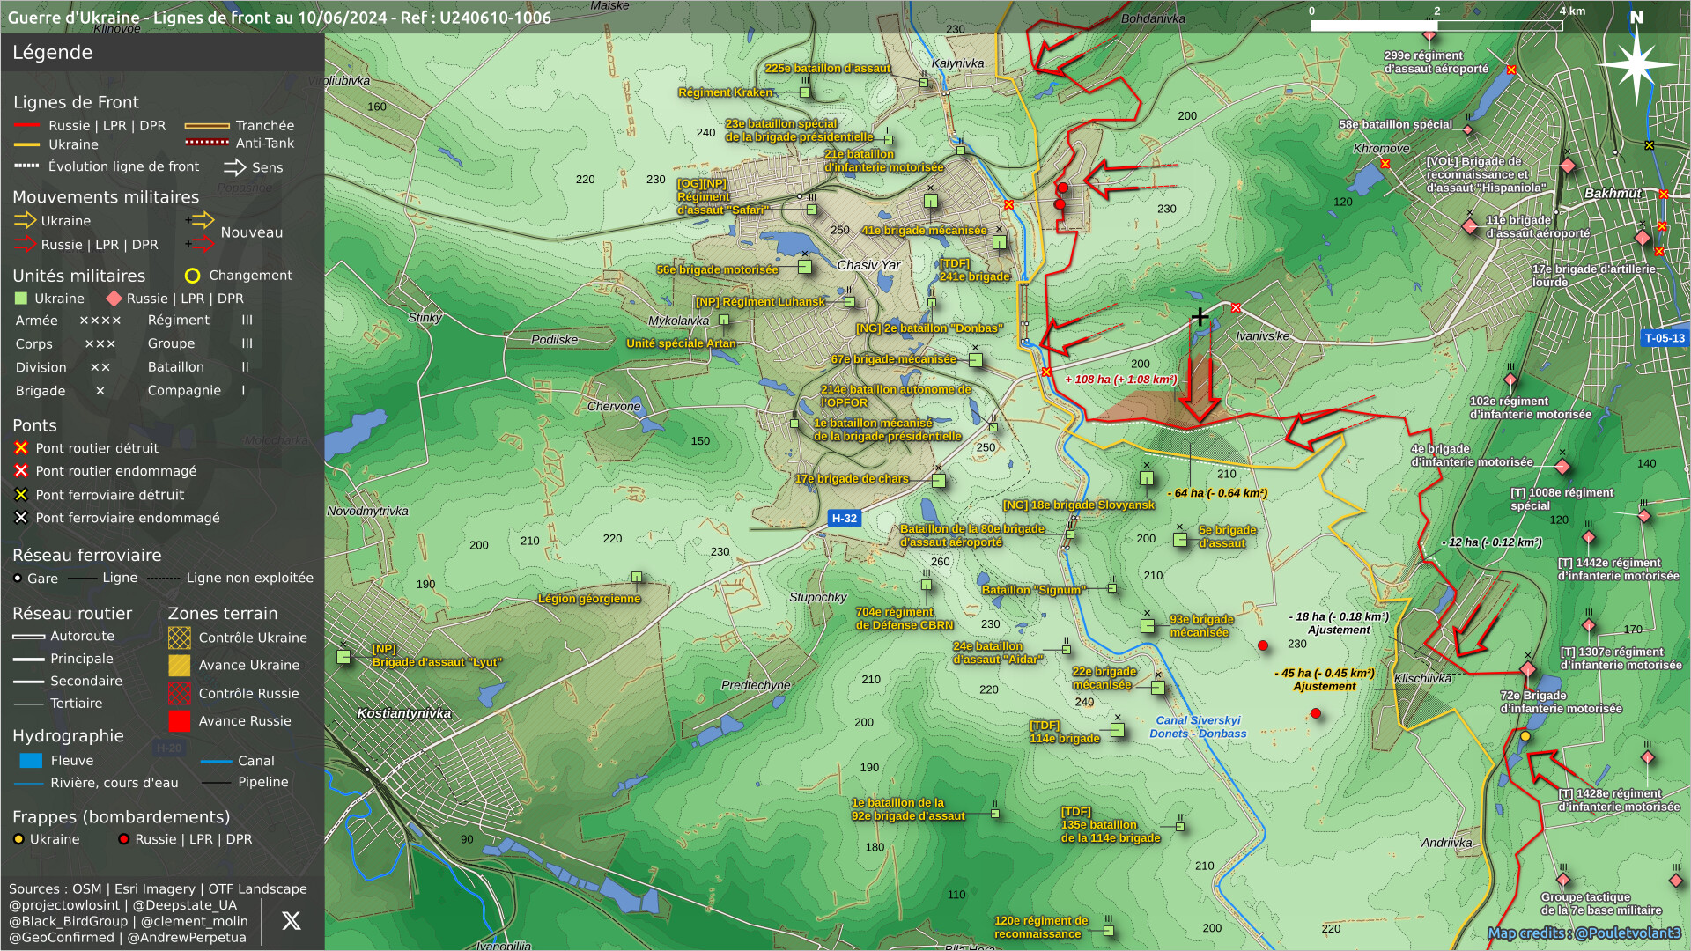
Task: Click the 17e brigade de chars unit square
Action: coord(939,481)
